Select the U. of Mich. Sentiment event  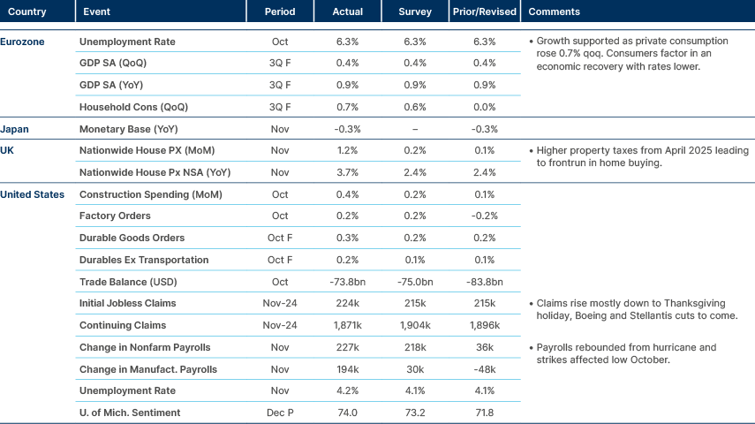pyautogui.click(x=130, y=413)
